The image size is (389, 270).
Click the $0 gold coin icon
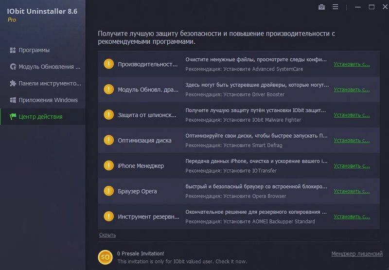[x=105, y=257]
